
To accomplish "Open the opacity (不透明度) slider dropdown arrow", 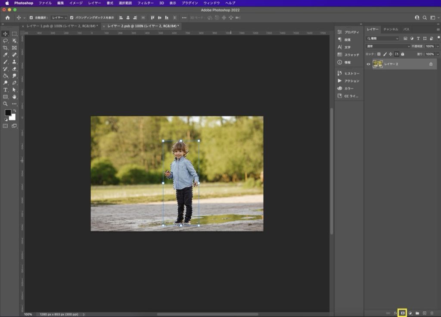I will pos(438,46).
